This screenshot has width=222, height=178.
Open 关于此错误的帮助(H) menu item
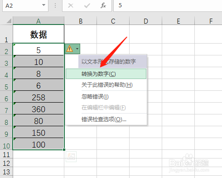[106, 85]
